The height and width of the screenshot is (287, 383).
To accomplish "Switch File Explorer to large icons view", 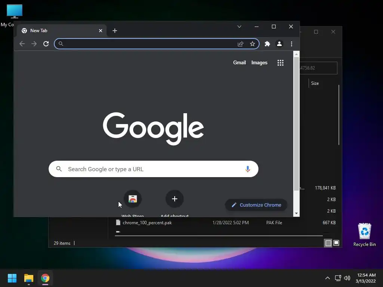I will [336, 243].
